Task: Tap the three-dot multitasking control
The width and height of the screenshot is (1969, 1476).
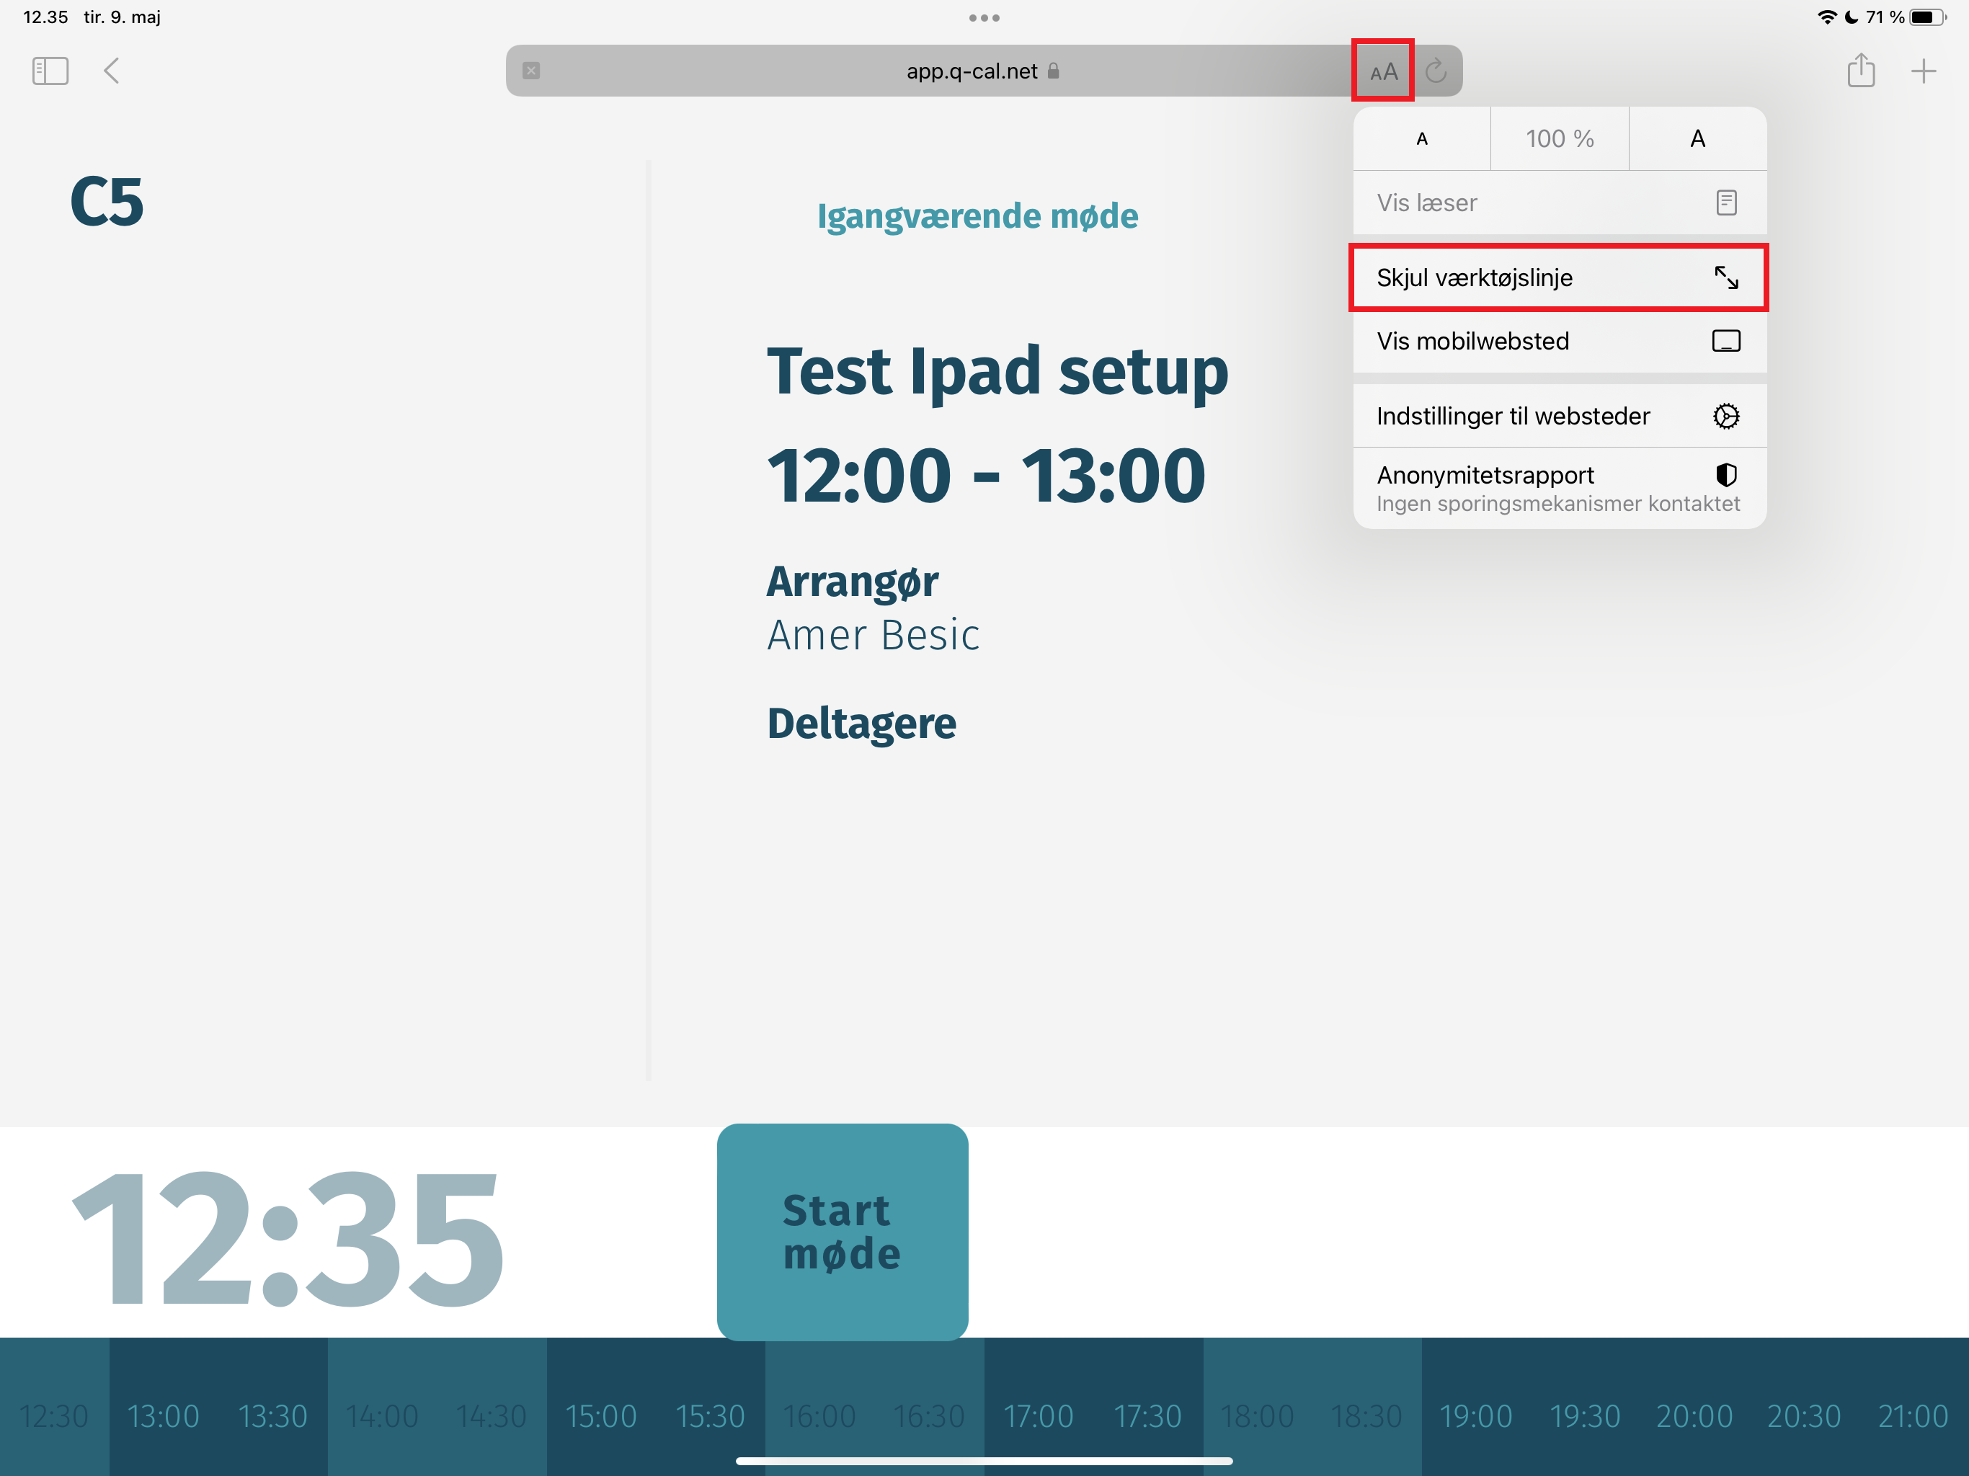Action: [984, 18]
